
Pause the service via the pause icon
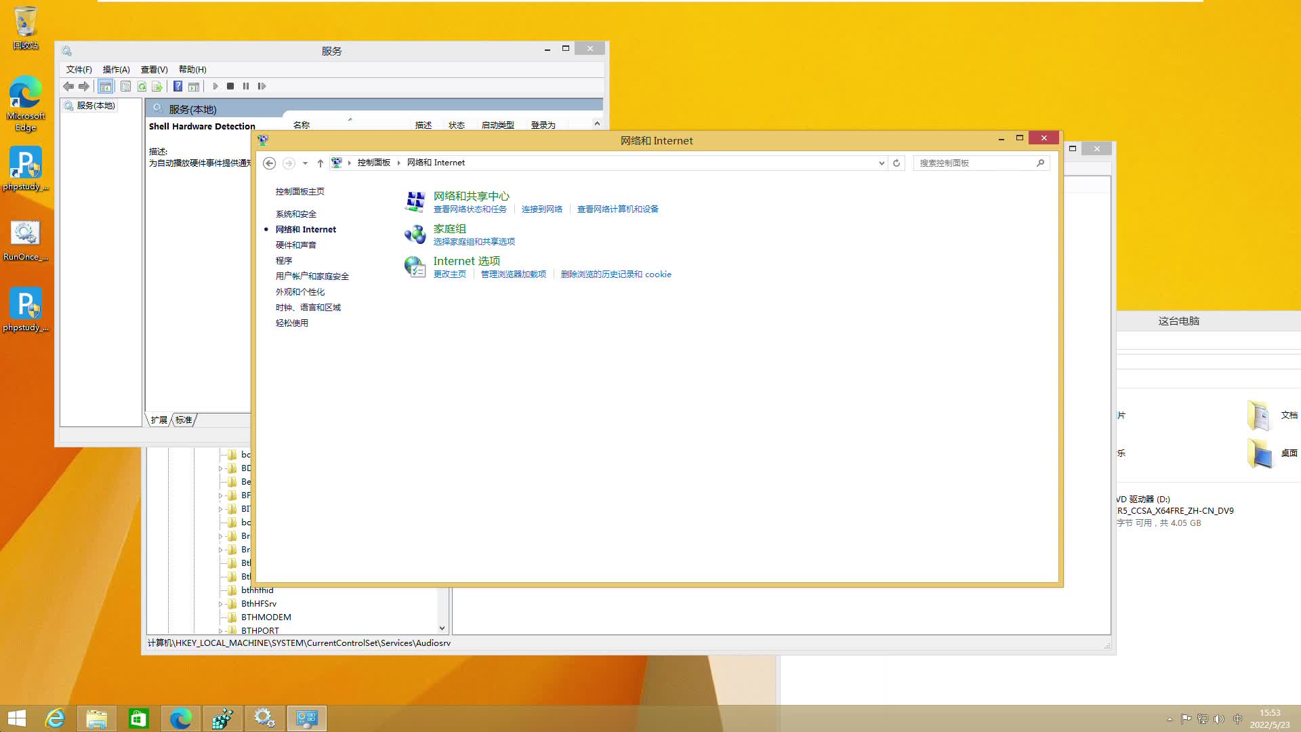[x=246, y=86]
